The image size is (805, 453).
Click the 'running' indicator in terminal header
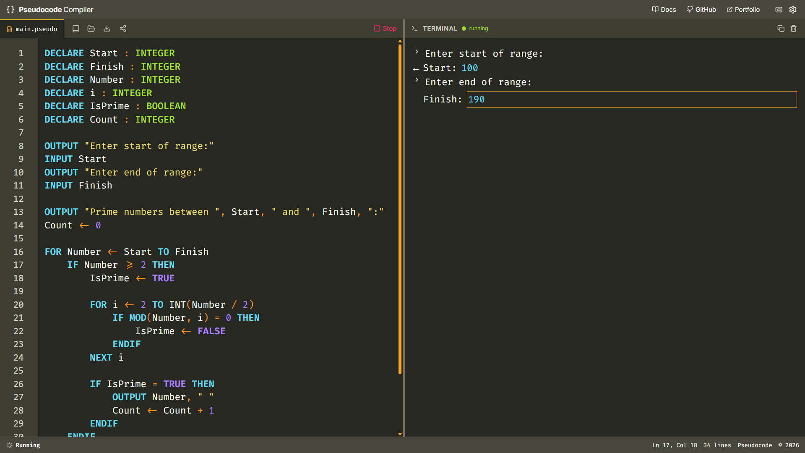point(475,29)
